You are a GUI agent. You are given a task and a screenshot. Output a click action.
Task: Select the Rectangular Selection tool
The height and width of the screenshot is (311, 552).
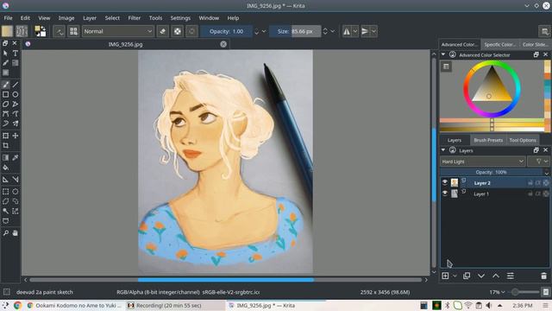point(6,192)
